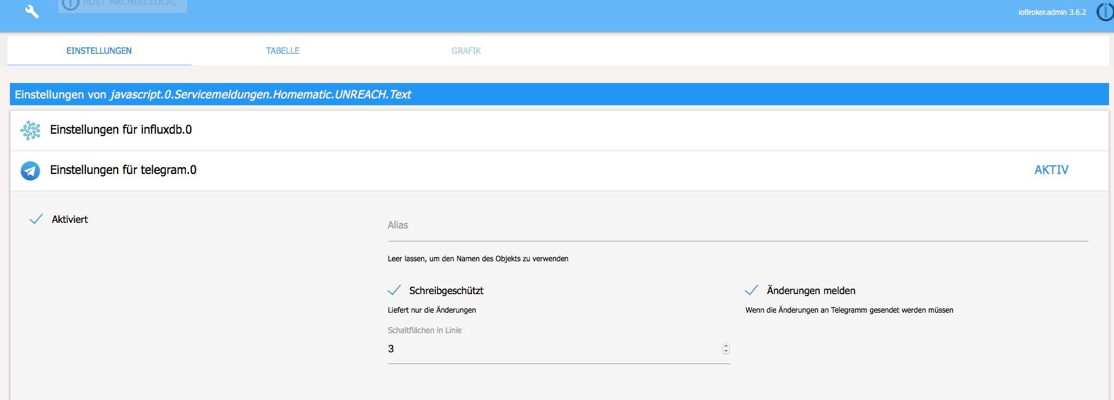The width and height of the screenshot is (1114, 400).
Task: Click the influxdb adapter icon
Action: (30, 130)
